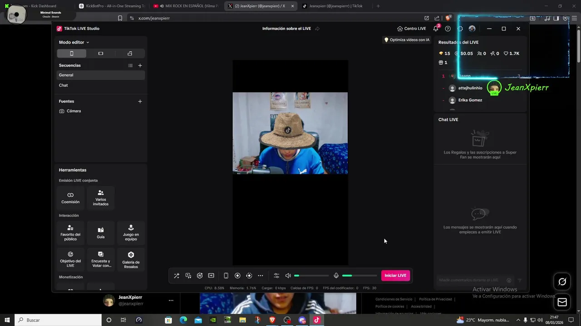Screen dimensions: 581x326
Task: Click the taskbar Buscar search box
Action: (x=58, y=320)
